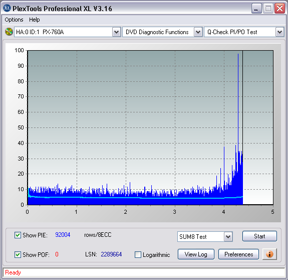Expand the SUM8 Test dropdown arrow
The height and width of the screenshot is (280, 288).
pos(228,236)
